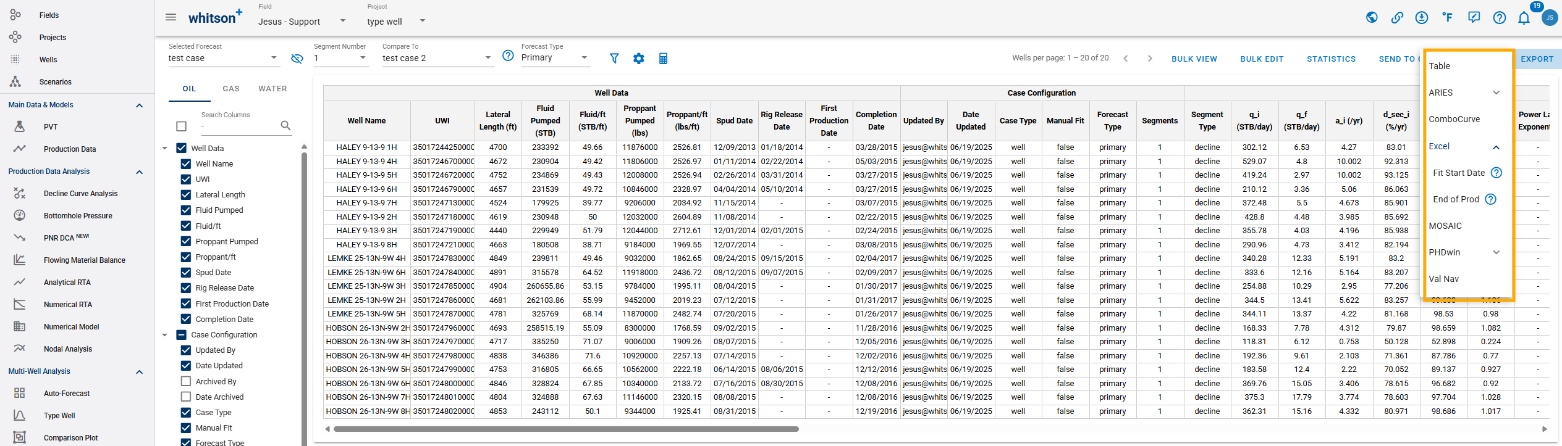
Task: Click the filter funnel icon
Action: (x=614, y=58)
